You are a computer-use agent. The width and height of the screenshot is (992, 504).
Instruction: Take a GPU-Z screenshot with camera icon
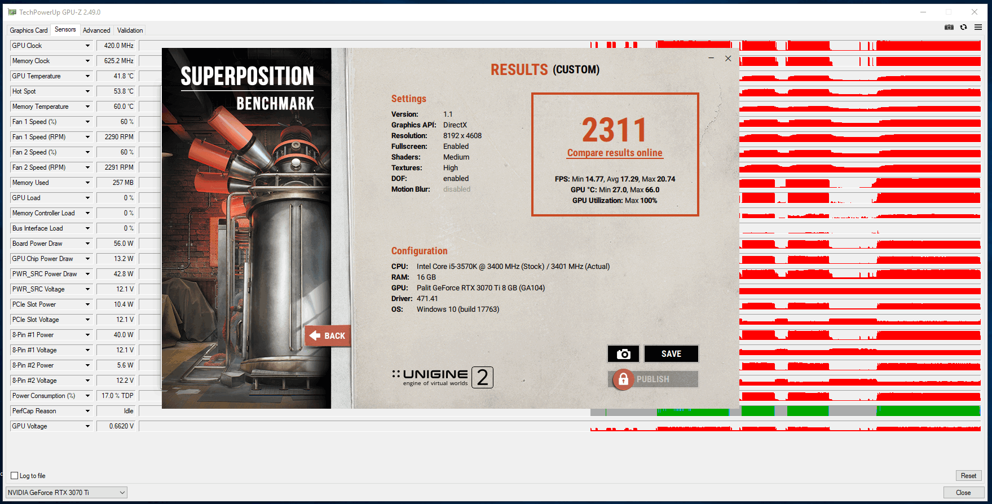949,27
